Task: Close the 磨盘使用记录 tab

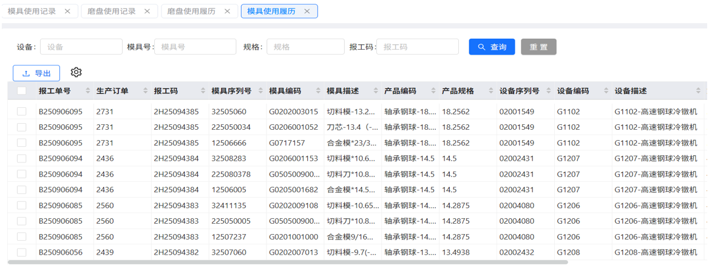Action: [x=148, y=11]
